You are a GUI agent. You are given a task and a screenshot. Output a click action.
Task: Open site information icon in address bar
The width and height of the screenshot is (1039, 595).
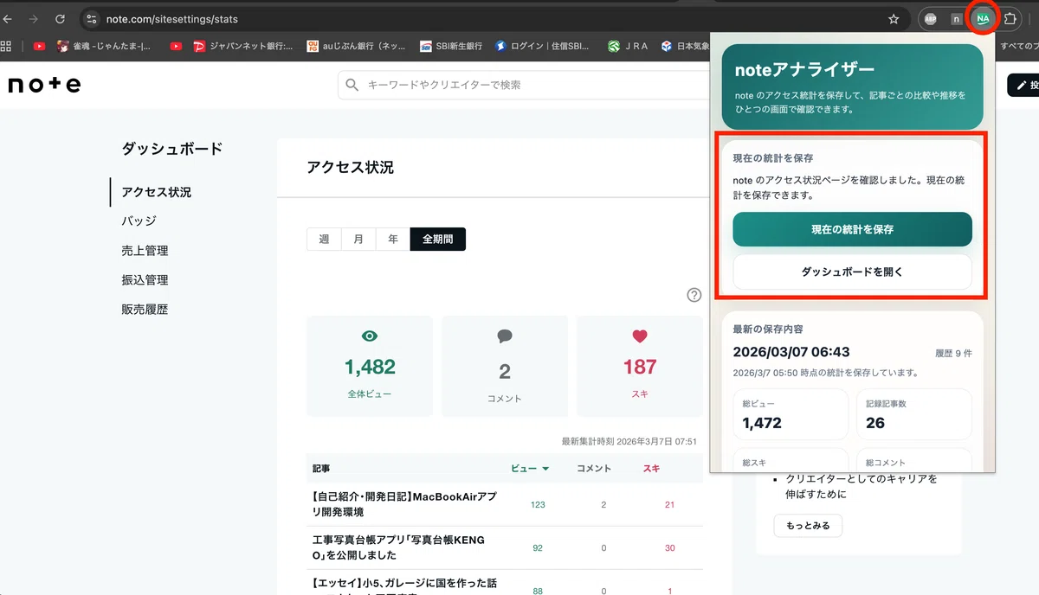click(93, 18)
